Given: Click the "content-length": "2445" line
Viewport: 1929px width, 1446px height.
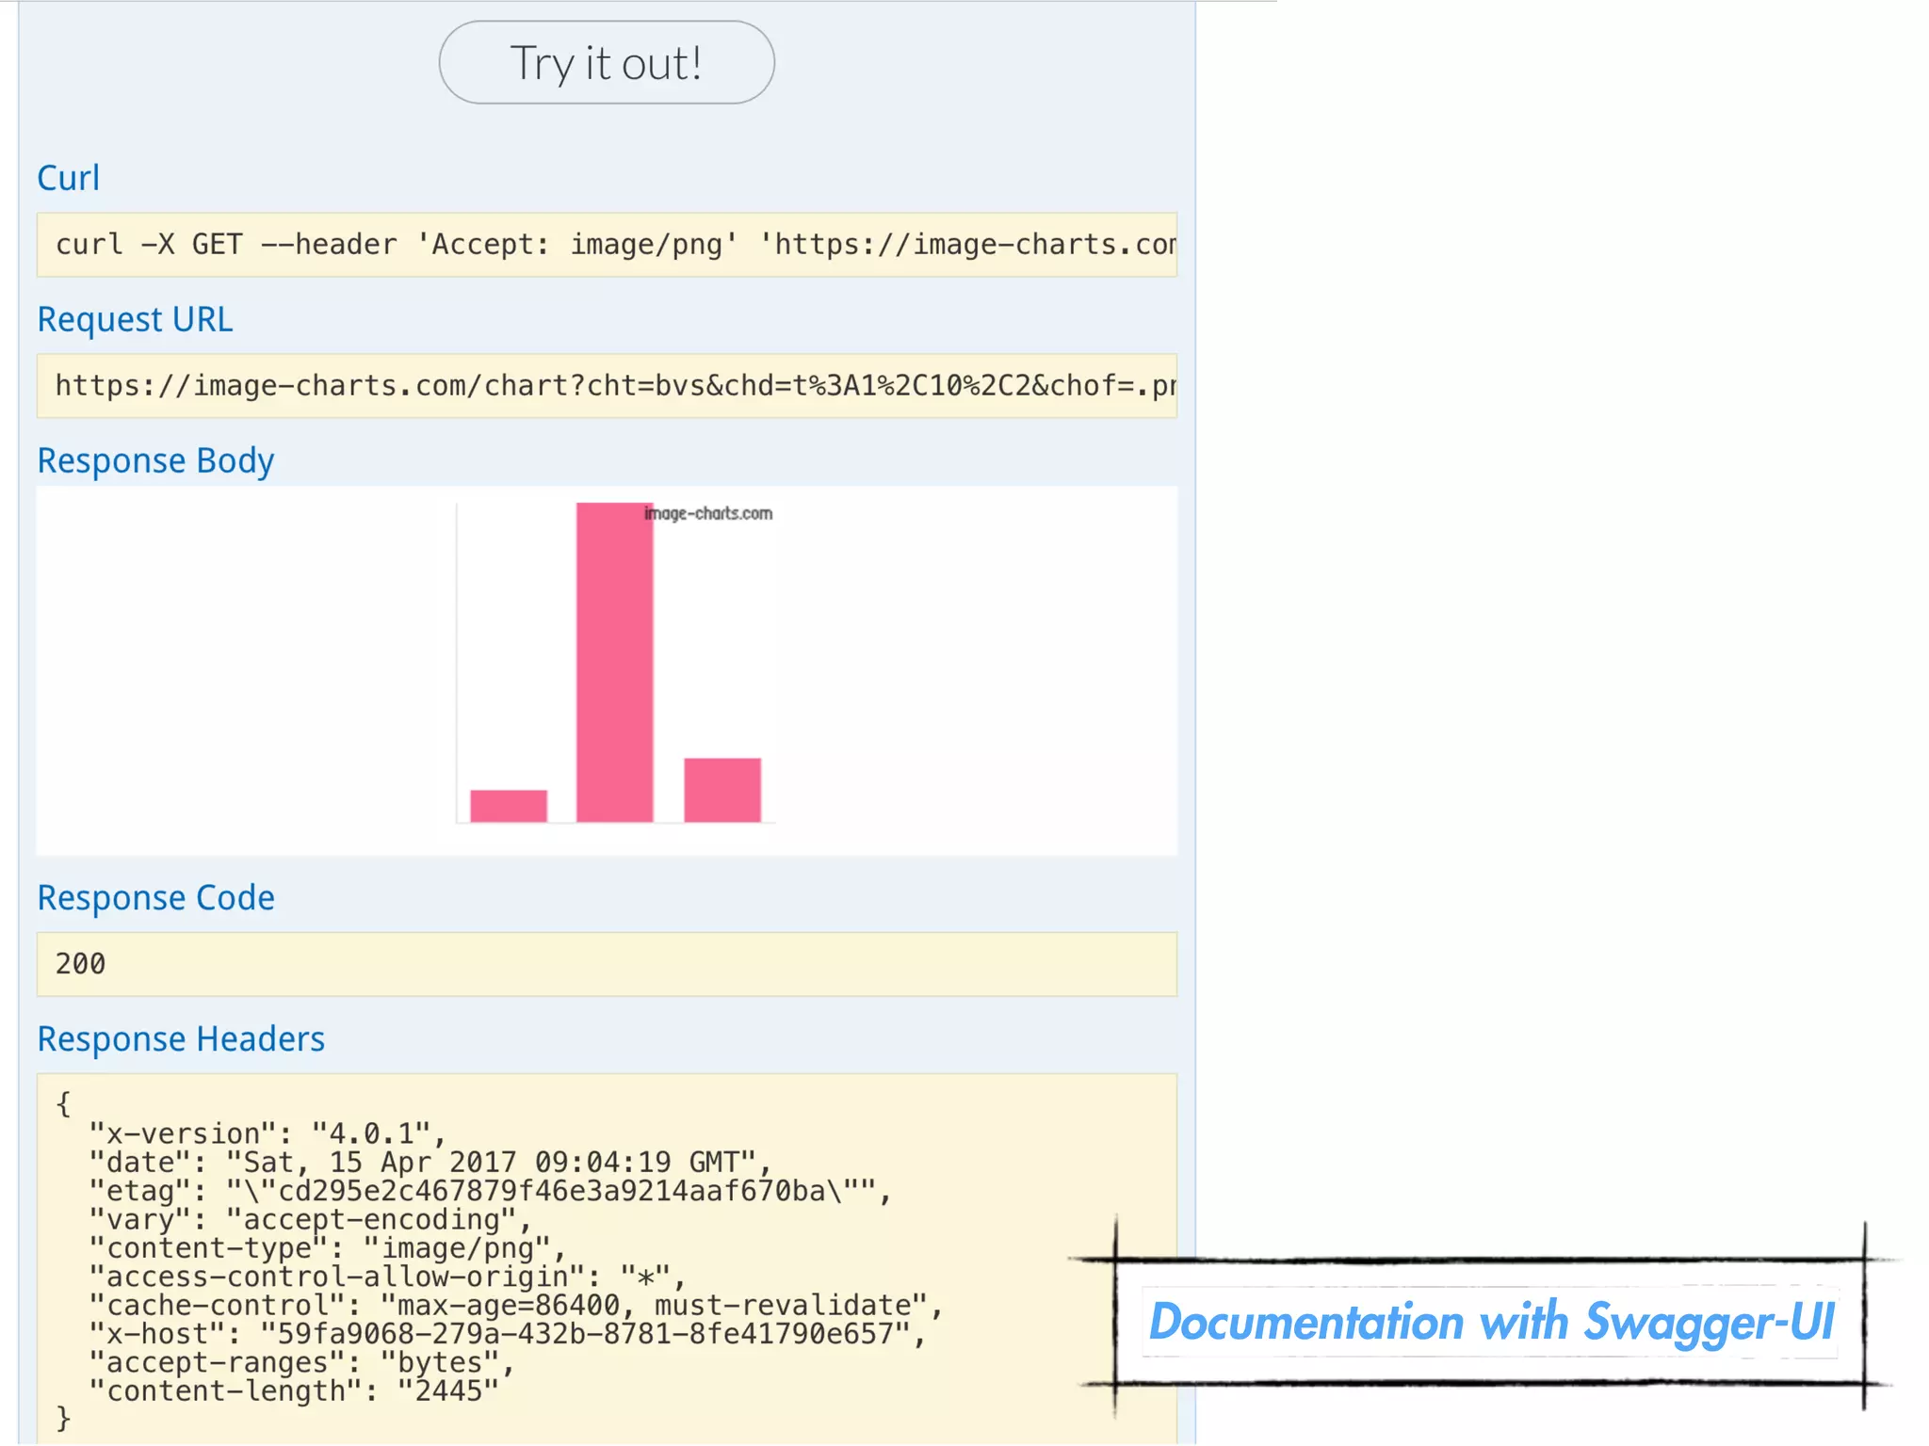Looking at the screenshot, I should coord(293,1391).
